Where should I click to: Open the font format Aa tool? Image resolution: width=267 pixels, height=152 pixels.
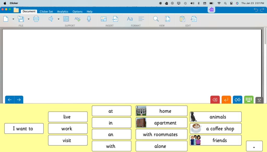pyautogui.click(x=130, y=19)
